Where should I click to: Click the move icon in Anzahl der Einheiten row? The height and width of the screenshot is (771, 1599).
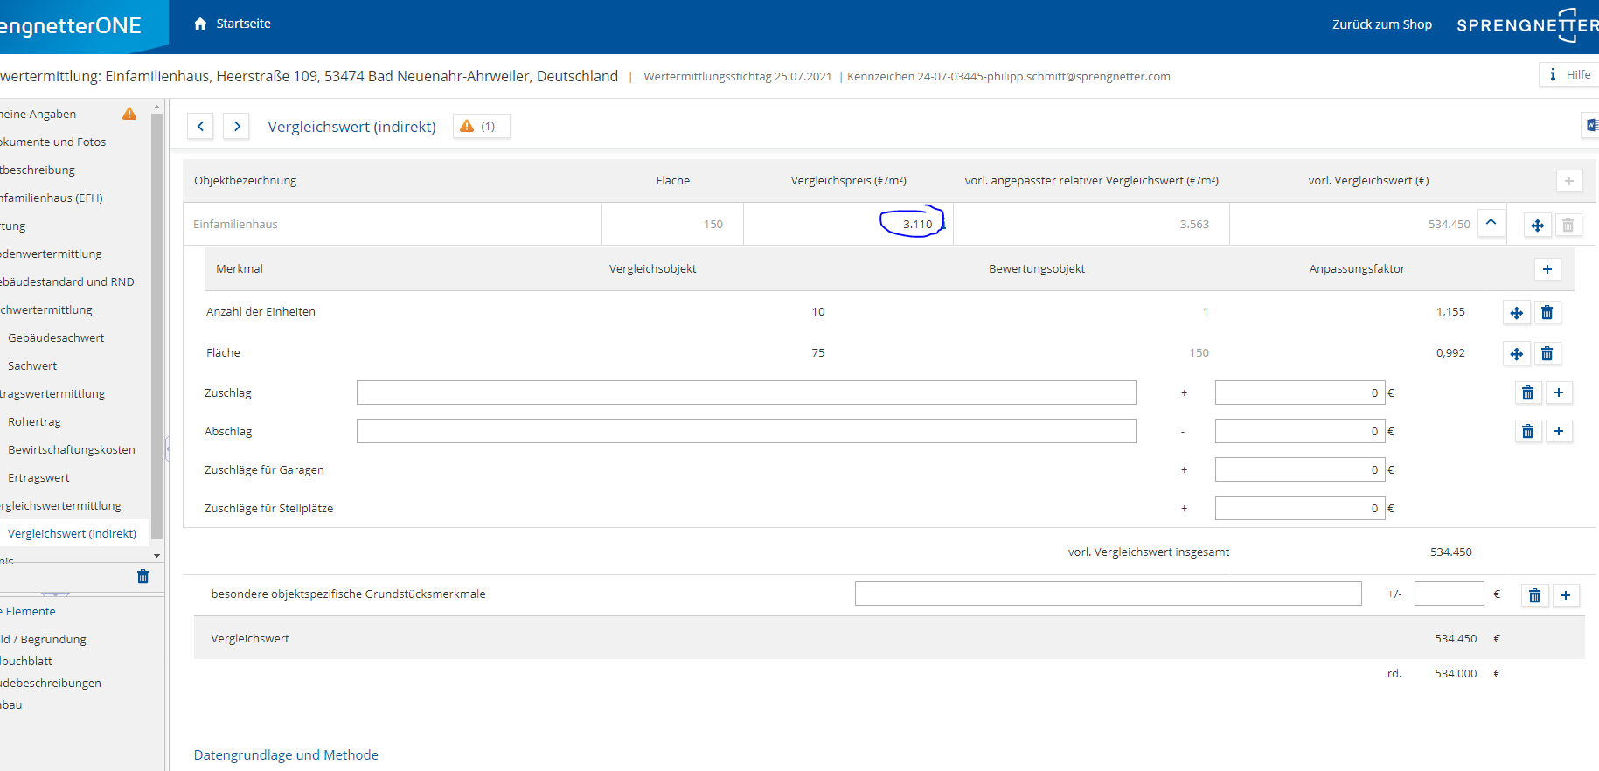(x=1516, y=313)
